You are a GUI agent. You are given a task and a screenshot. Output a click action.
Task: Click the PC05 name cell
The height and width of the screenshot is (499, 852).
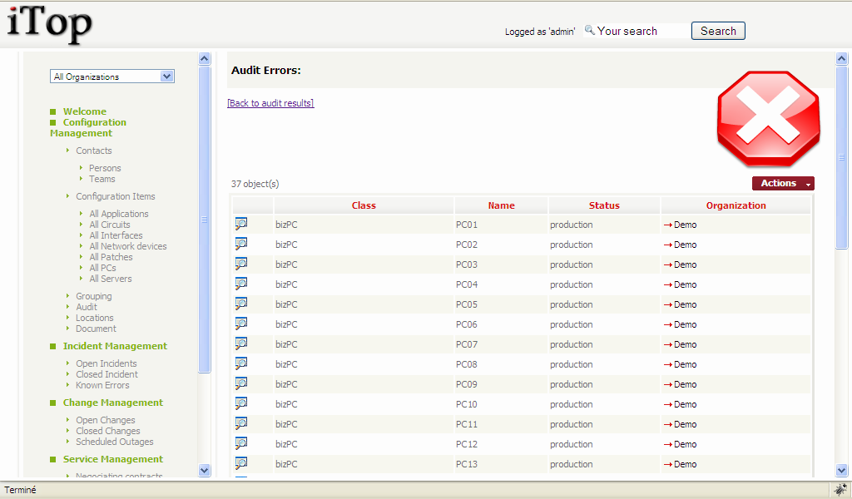coord(501,304)
